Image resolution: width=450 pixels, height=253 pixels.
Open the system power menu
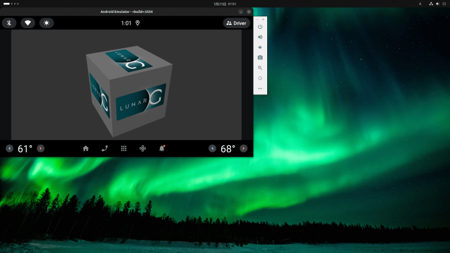click(x=444, y=4)
